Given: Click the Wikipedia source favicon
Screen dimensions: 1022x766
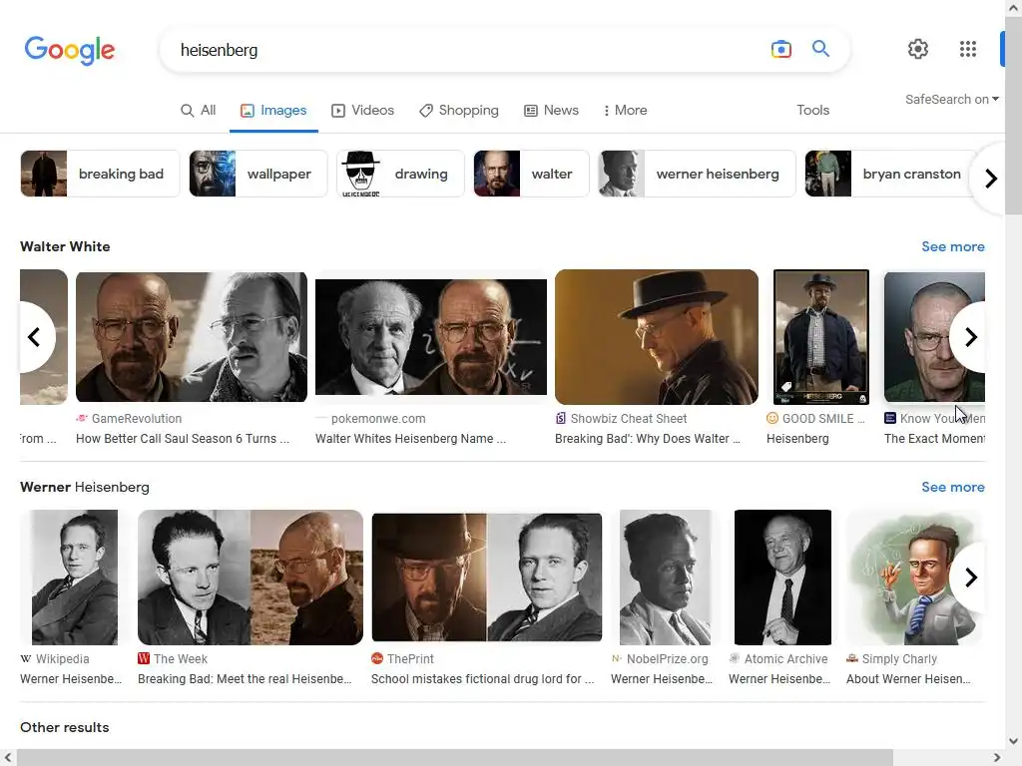Looking at the screenshot, I should (x=26, y=658).
